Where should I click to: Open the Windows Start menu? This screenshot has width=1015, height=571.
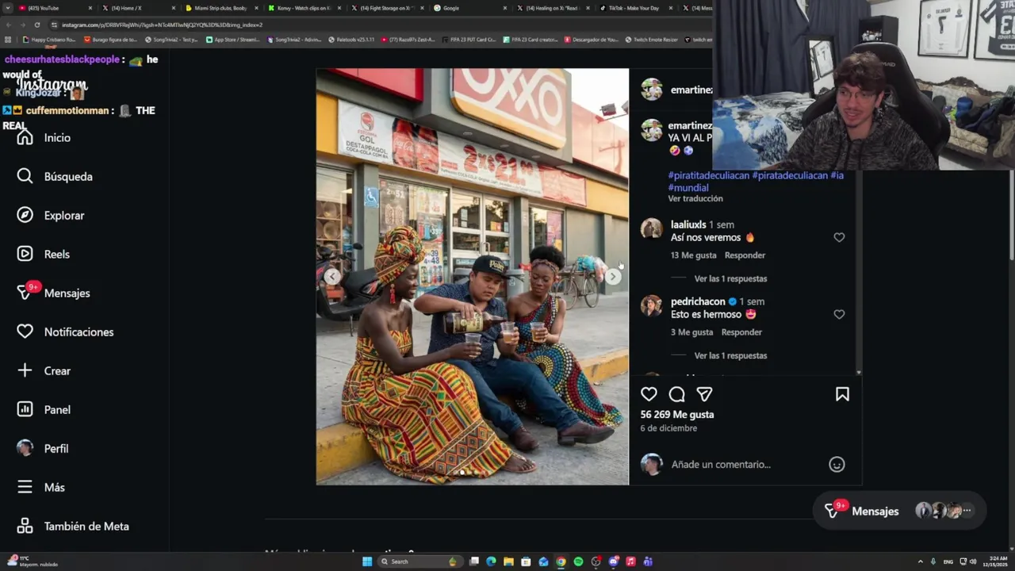tap(367, 561)
